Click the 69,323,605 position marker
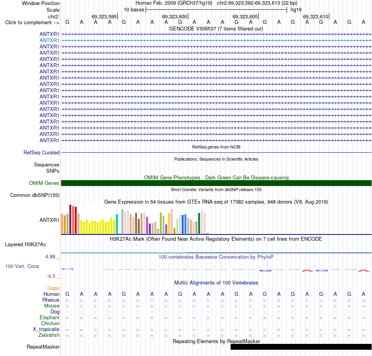The width and height of the screenshot is (372, 356). [245, 16]
